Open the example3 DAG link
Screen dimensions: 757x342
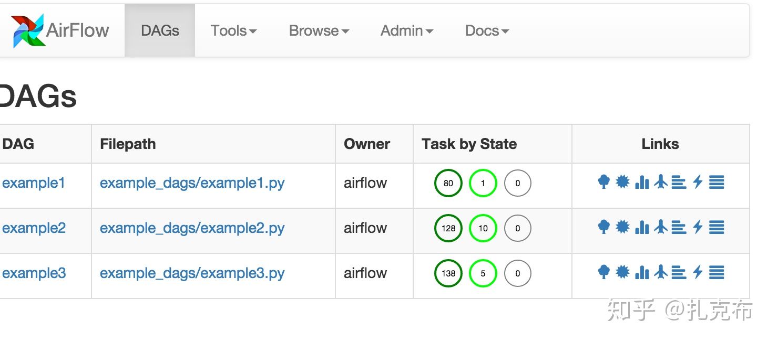click(34, 273)
